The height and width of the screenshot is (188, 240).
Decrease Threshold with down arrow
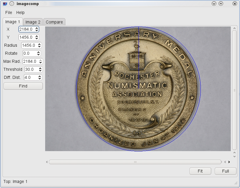coord(40,71)
